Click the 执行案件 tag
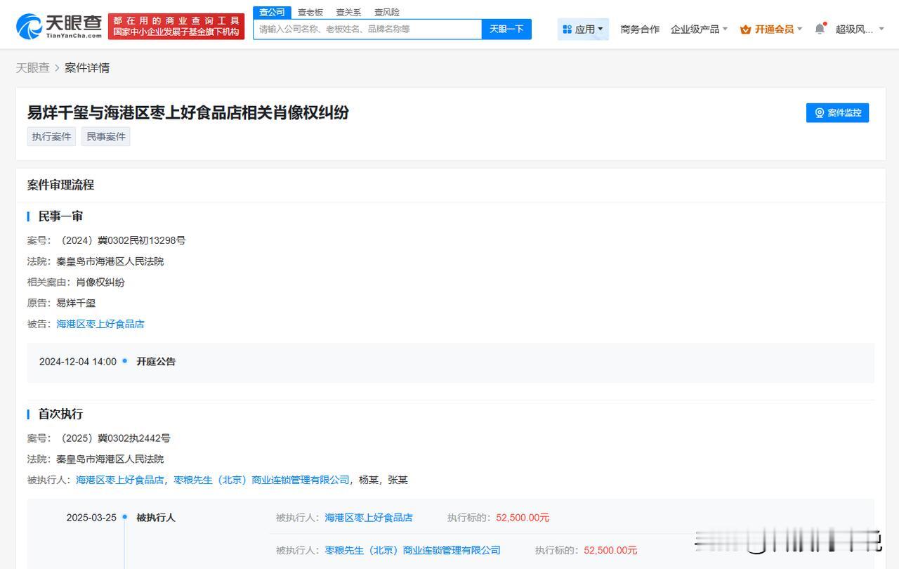The image size is (899, 569). click(51, 136)
